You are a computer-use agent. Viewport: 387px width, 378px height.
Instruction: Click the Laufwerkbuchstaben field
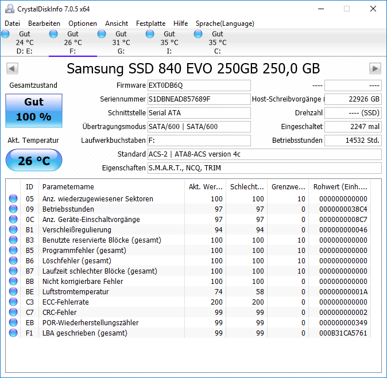199,141
